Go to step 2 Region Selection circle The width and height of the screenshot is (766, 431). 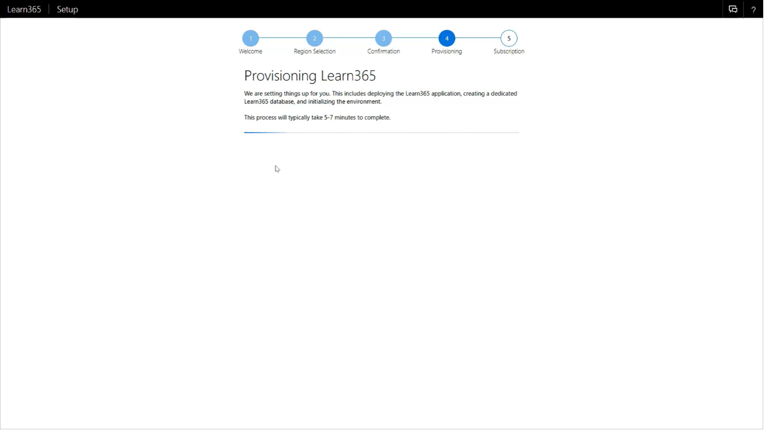coord(315,38)
